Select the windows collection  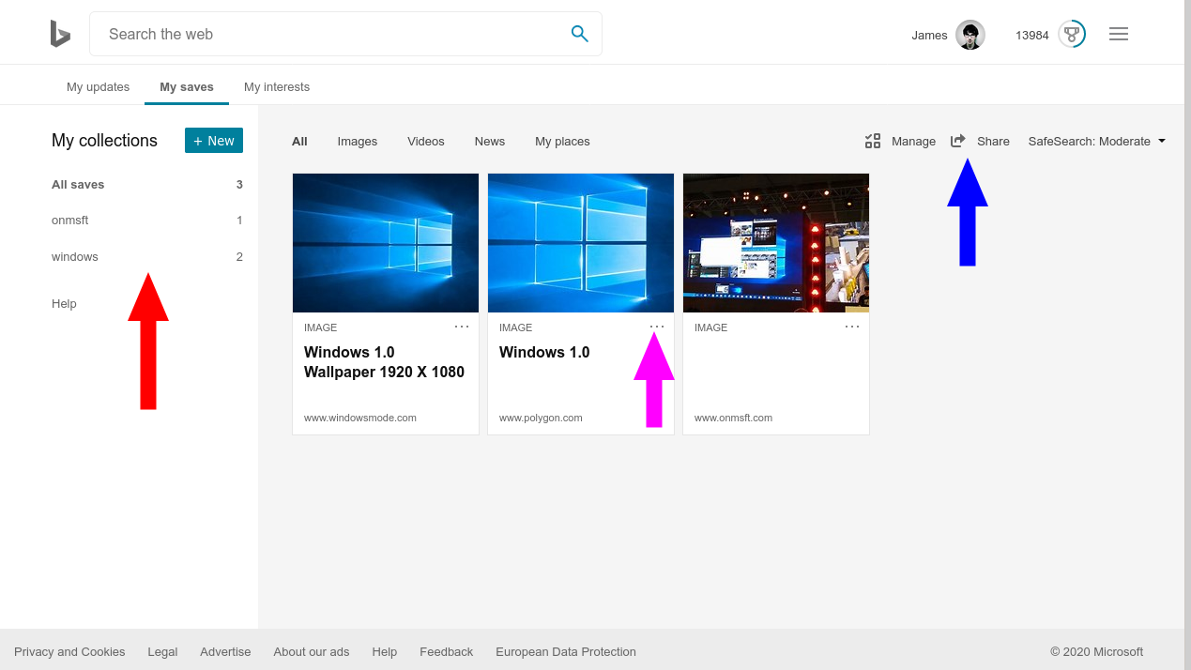pos(75,256)
